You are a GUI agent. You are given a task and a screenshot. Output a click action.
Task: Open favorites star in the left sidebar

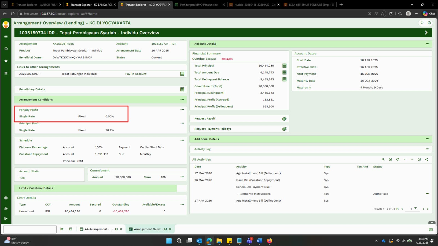[x=6, y=61]
